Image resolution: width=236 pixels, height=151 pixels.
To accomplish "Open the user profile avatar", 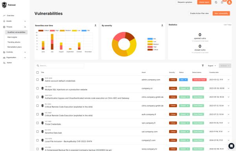I will (x=229, y=2).
